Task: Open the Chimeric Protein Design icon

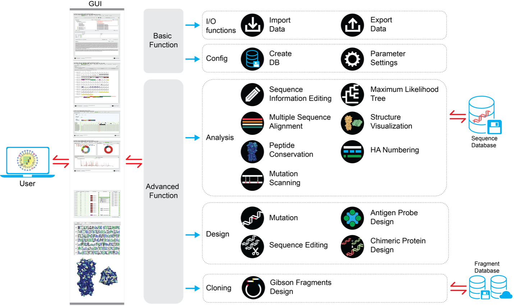Action: tap(352, 246)
